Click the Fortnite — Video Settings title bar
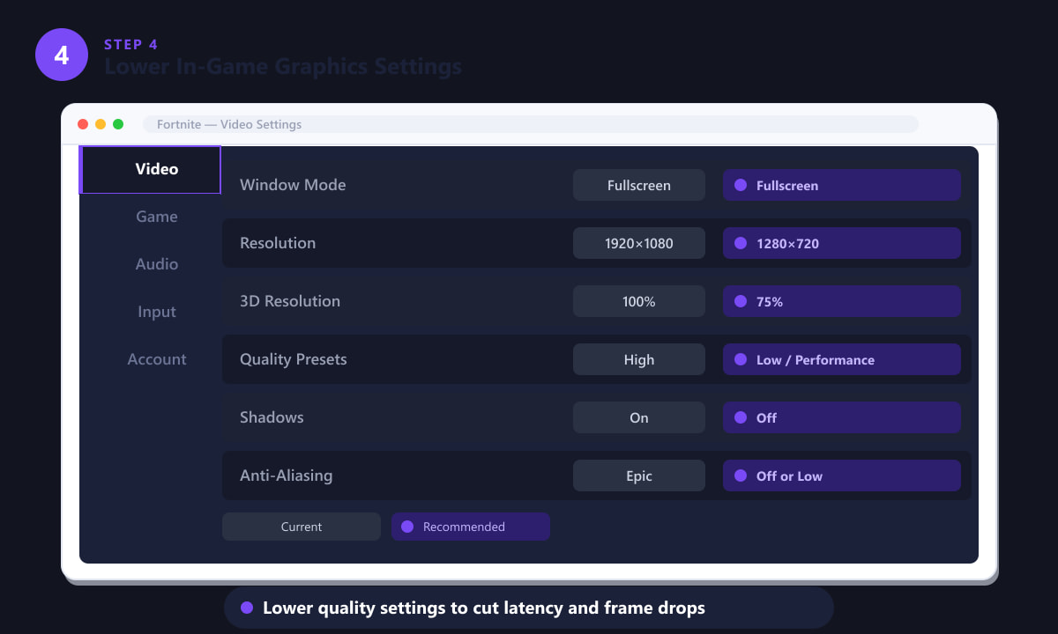Viewport: 1058px width, 634px height. tap(531, 124)
